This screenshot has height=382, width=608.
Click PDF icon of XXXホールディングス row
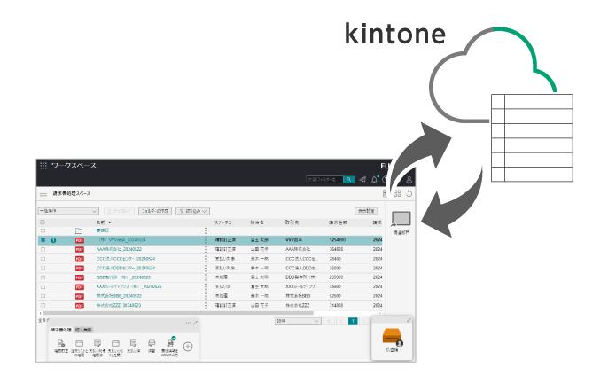pyautogui.click(x=80, y=287)
